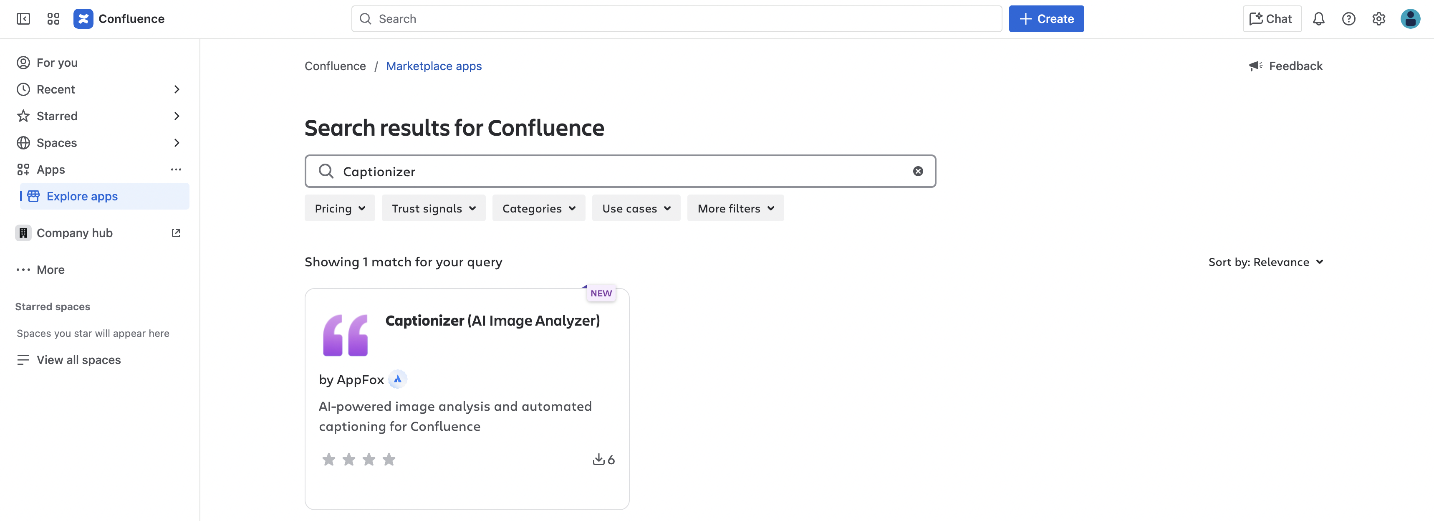The image size is (1434, 521).
Task: Open Company hub external link icon
Action: (176, 233)
